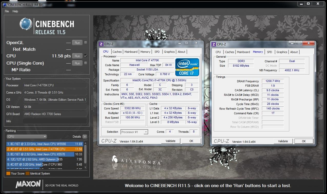Click the CPU-Z icon of Memory window
Image resolution: width=327 pixels, height=194 pixels.
(213, 44)
